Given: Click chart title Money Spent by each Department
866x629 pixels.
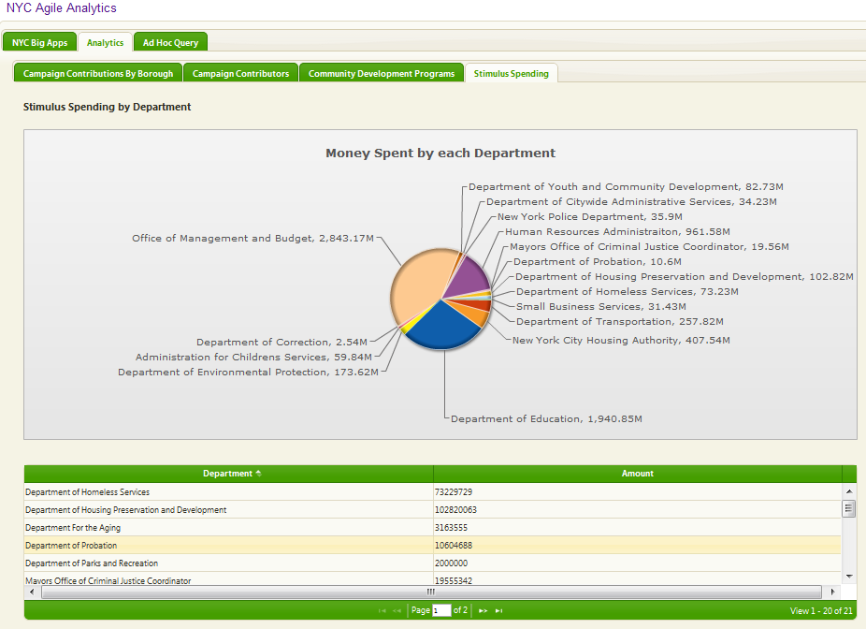Looking at the screenshot, I should point(440,154).
